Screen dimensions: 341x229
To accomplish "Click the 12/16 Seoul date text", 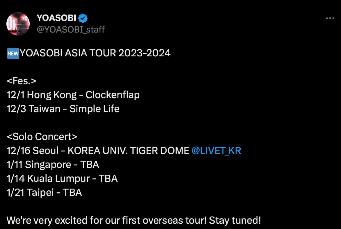I will [x=18, y=151].
